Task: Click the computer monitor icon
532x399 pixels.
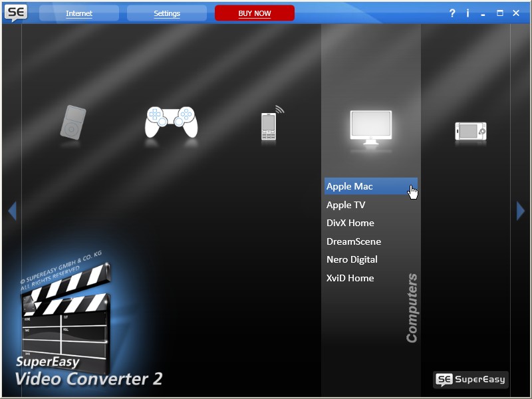Action: 371,127
